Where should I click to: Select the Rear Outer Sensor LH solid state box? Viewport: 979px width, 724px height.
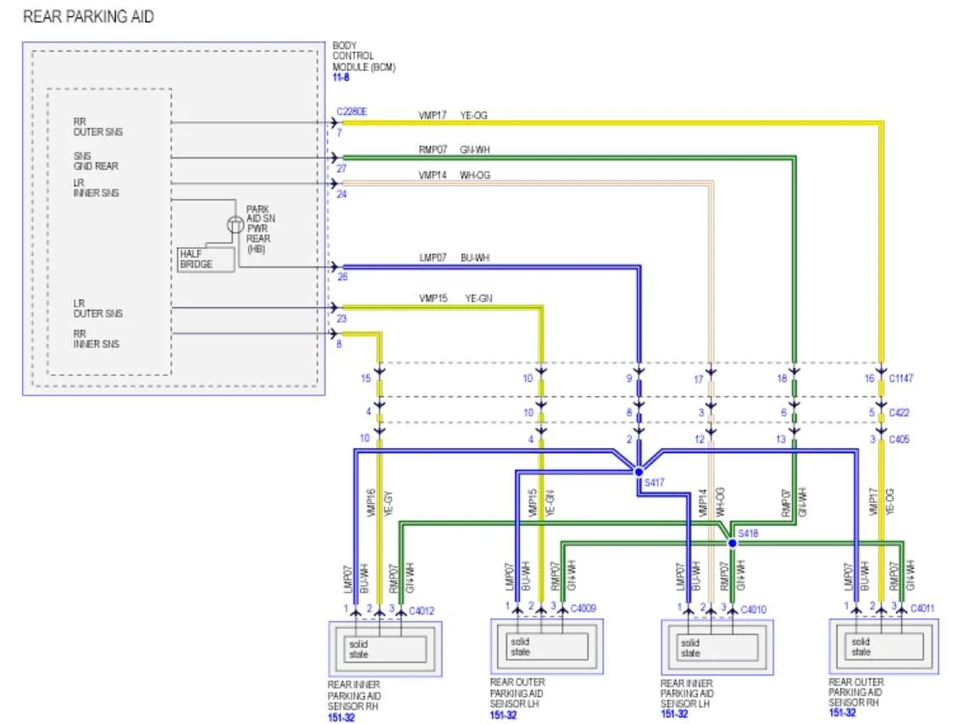click(547, 647)
